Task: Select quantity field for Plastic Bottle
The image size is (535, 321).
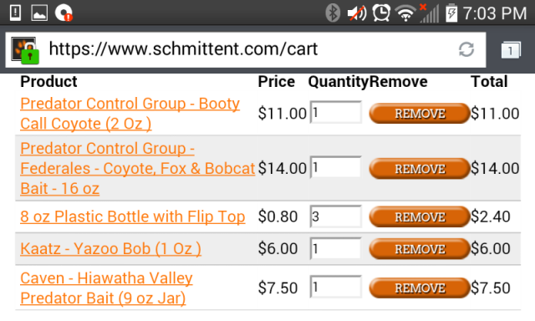Action: coord(336,217)
